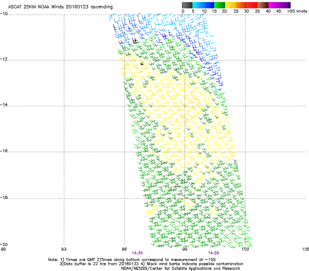The height and width of the screenshot is (271, 309).
Task: Click the longitude label 90
Action: click(3, 249)
